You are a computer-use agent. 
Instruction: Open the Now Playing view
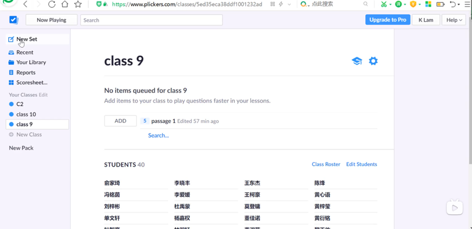tap(51, 20)
